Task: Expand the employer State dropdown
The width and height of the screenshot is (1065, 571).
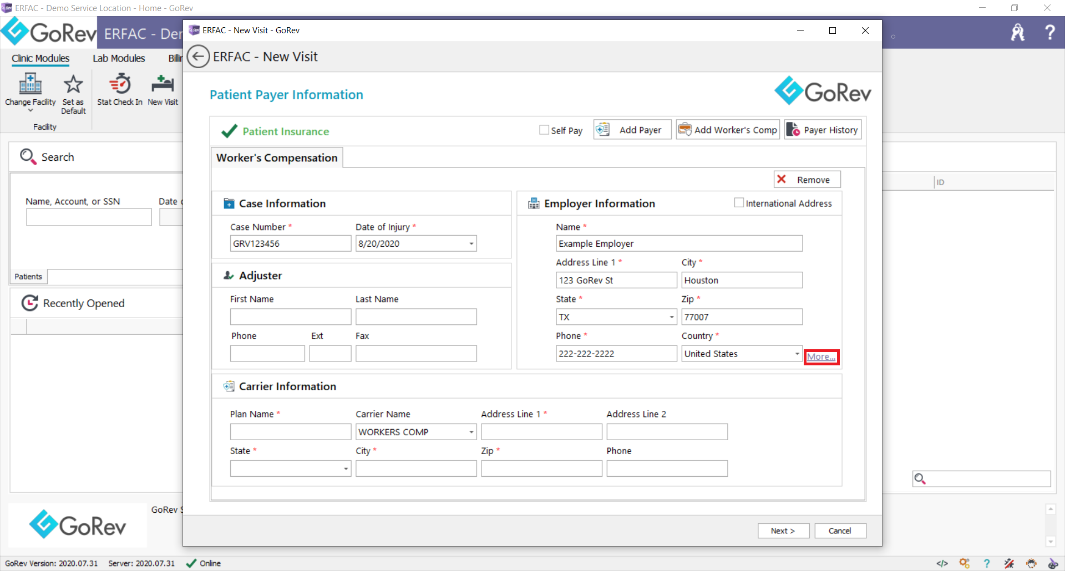Action: tap(671, 317)
